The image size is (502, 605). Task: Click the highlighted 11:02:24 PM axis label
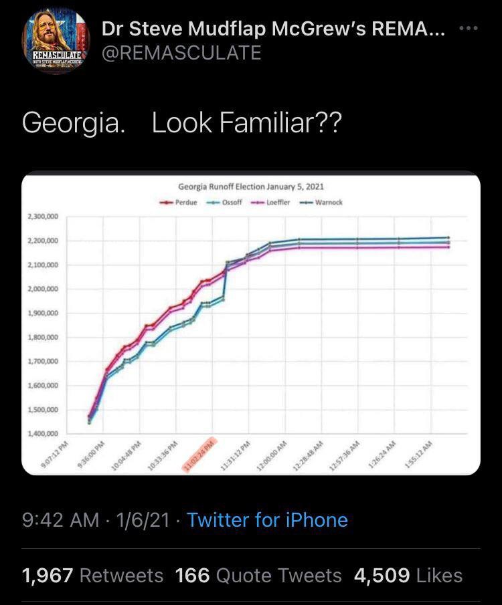pyautogui.click(x=199, y=455)
